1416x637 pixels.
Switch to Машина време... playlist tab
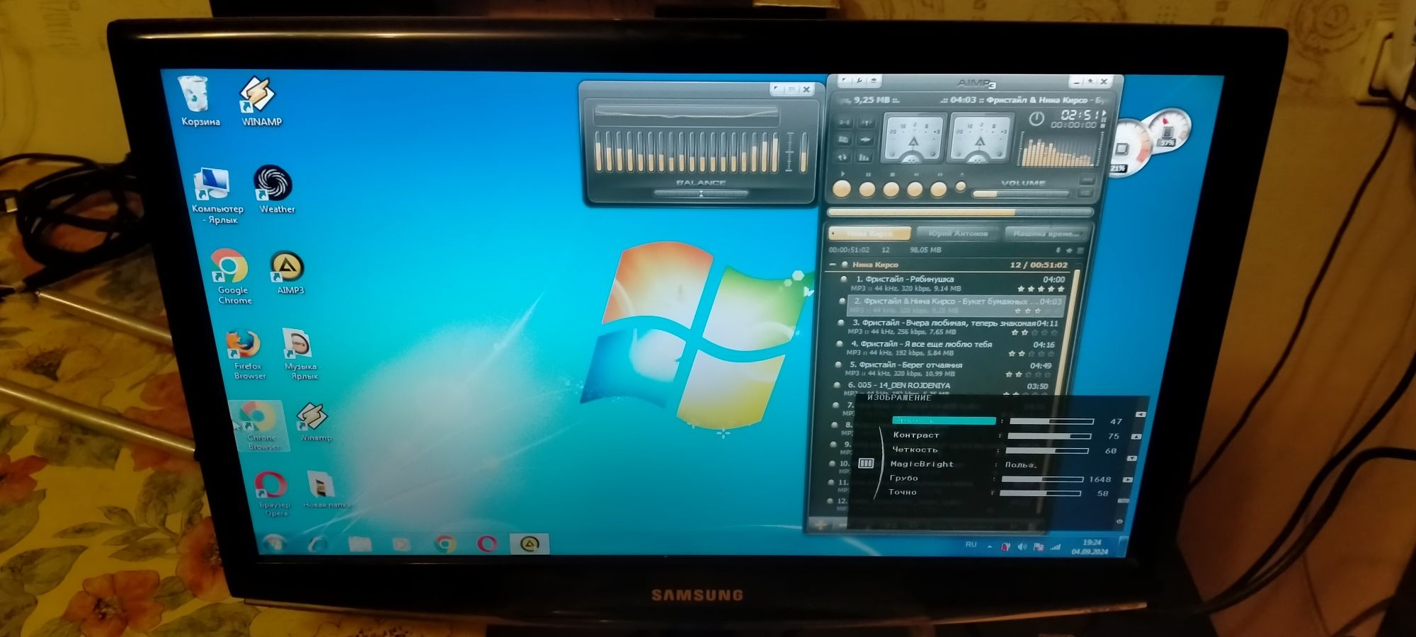tap(1046, 234)
